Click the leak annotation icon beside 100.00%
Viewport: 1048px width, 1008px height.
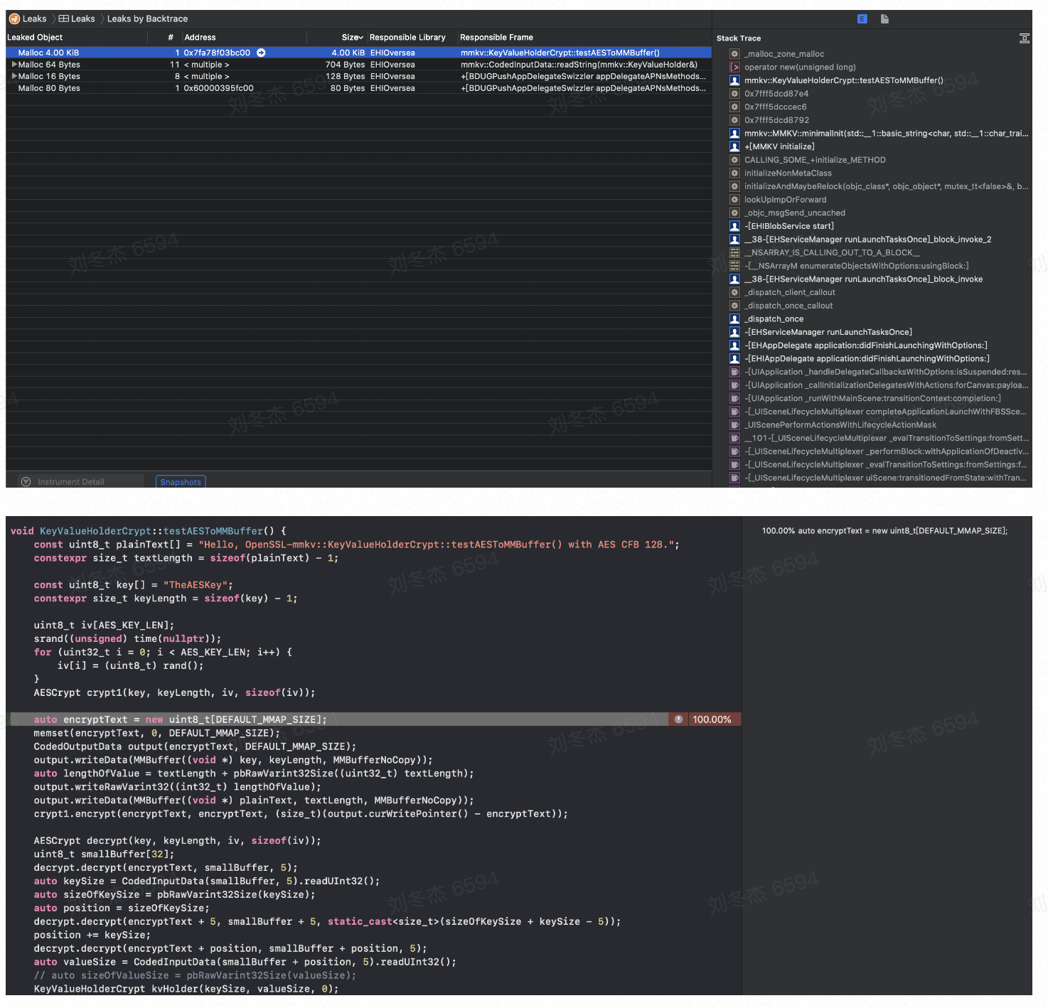tap(678, 719)
